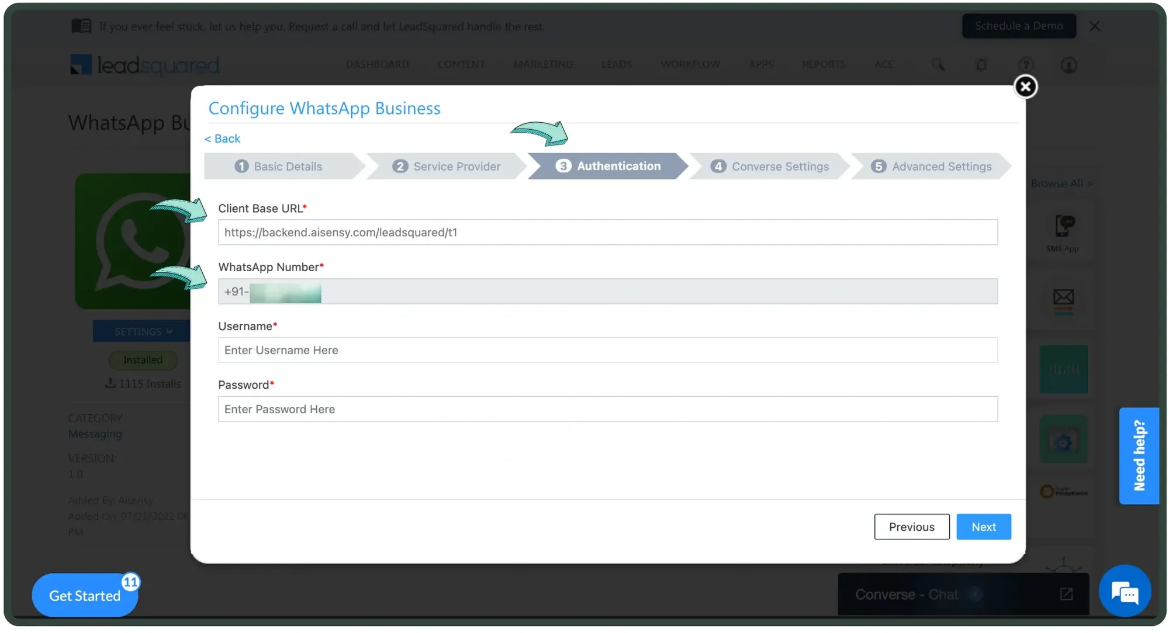The image size is (1169, 633).
Task: Click the WhatsApp Number field
Action: (x=608, y=291)
